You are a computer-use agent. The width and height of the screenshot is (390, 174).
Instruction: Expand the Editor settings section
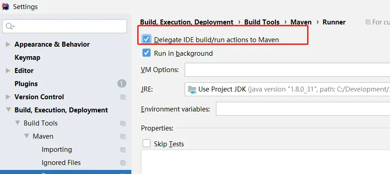[x=8, y=70]
